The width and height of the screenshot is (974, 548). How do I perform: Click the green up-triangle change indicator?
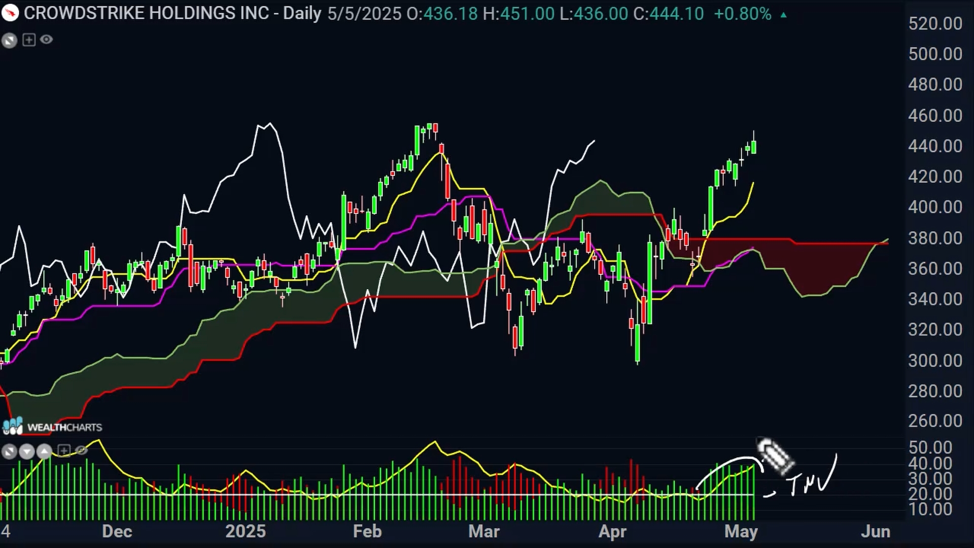point(784,15)
